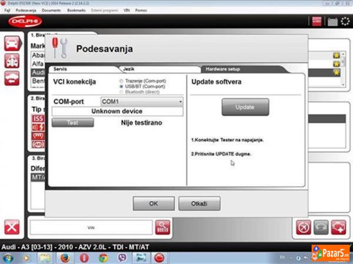This screenshot has width=353, height=264.
Task: Open the car with arrow sidebar icon
Action: click(x=12, y=78)
